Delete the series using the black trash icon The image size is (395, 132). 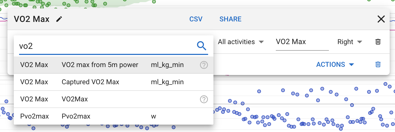tap(378, 42)
